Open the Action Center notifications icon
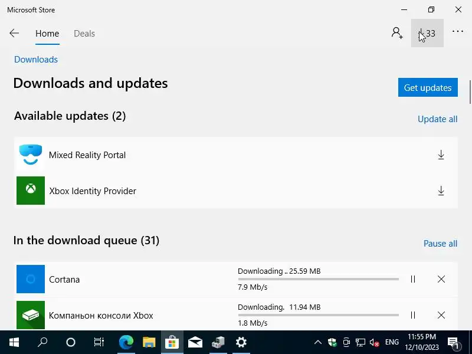Screen dimensions: 472x354 [453, 342]
